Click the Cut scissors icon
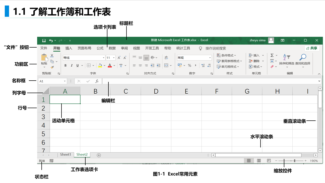 [52, 56]
